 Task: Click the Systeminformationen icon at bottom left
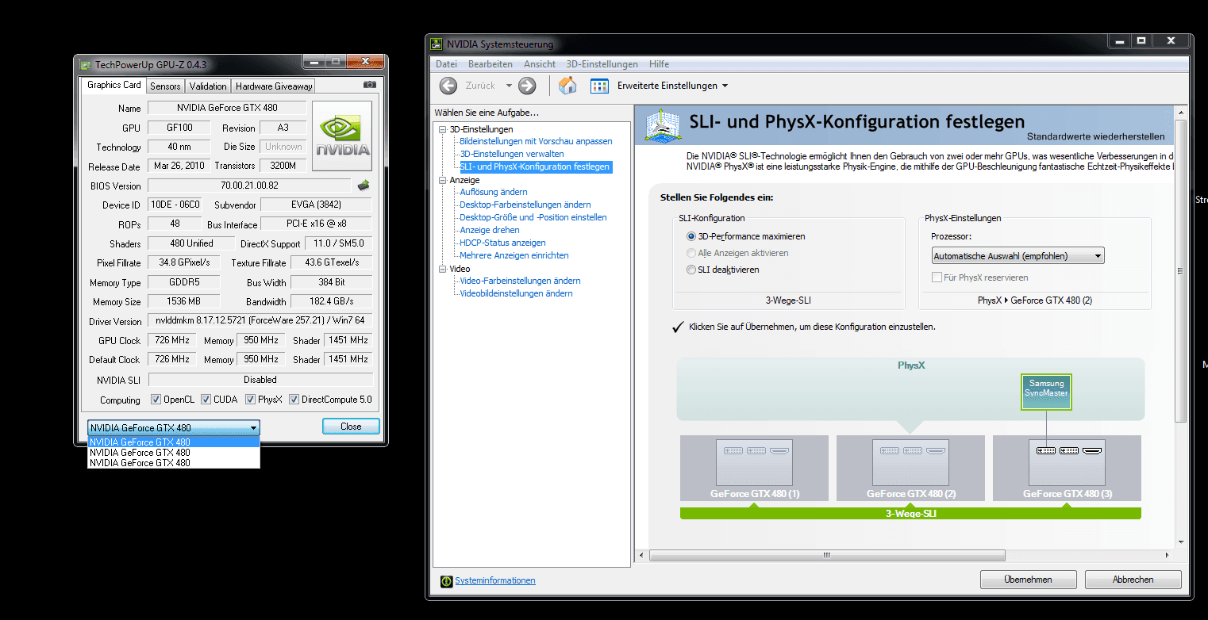point(446,581)
